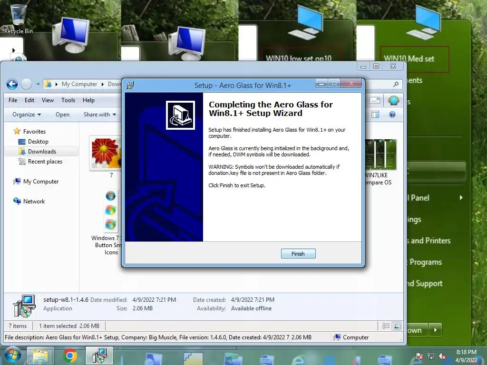Screen dimensions: 487x365
Task: Open the Tools menu in Explorer
Action: pyautogui.click(x=68, y=100)
